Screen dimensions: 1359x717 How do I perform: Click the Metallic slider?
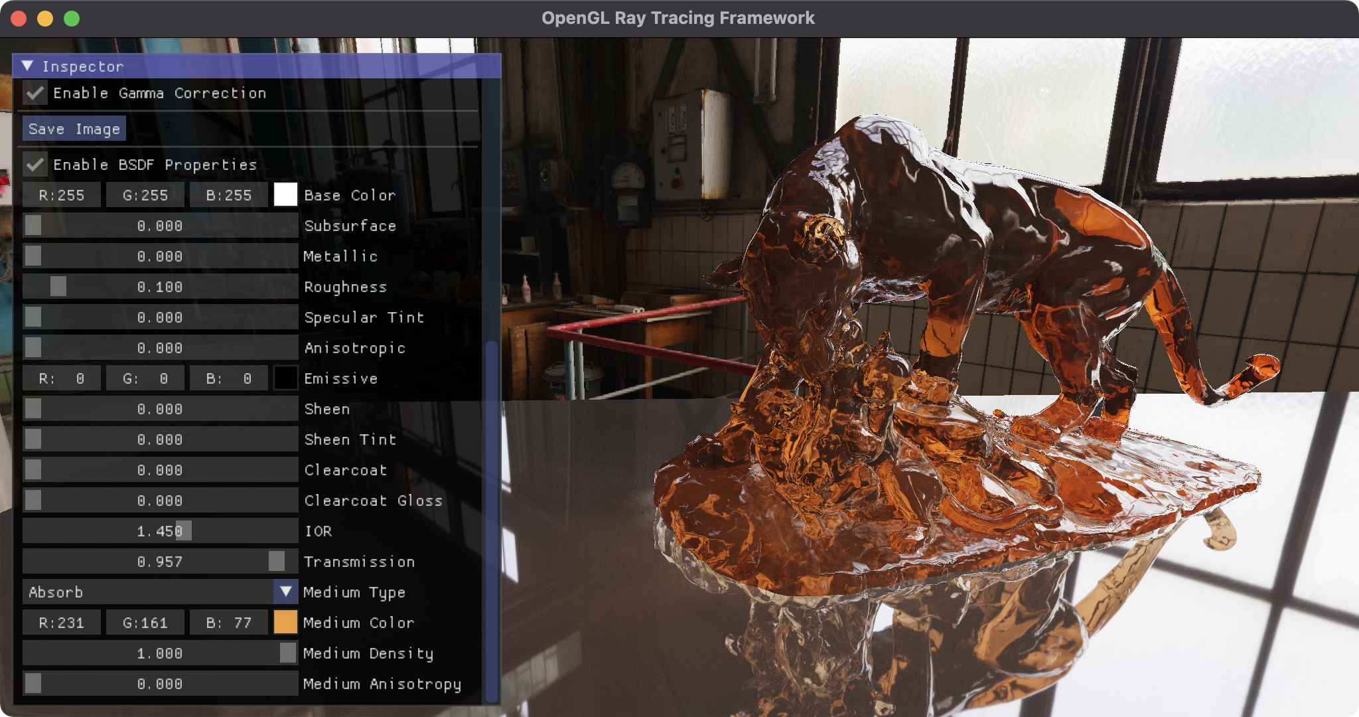pyautogui.click(x=160, y=256)
